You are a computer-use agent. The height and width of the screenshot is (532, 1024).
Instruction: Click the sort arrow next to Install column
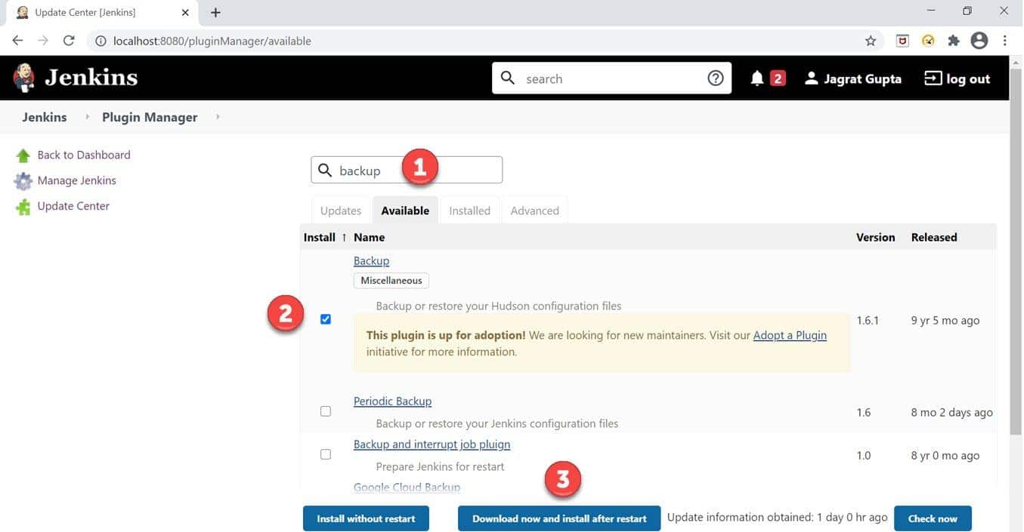click(x=344, y=237)
